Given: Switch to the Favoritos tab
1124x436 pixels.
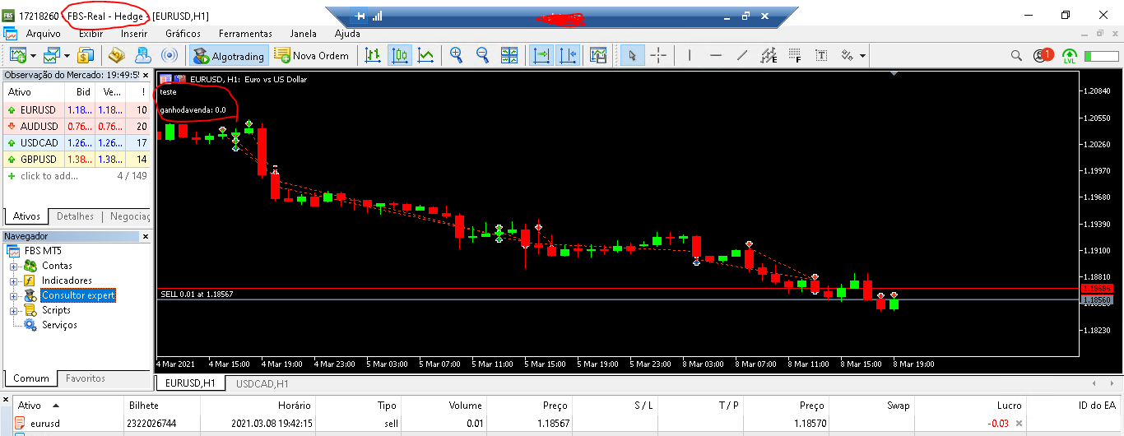Looking at the screenshot, I should tap(86, 378).
